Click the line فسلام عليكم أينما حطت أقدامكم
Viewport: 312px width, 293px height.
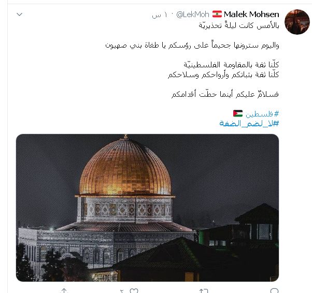click(225, 94)
